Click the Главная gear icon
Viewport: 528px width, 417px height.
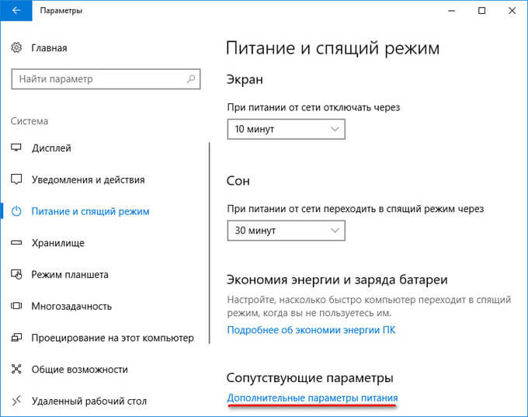(x=16, y=47)
